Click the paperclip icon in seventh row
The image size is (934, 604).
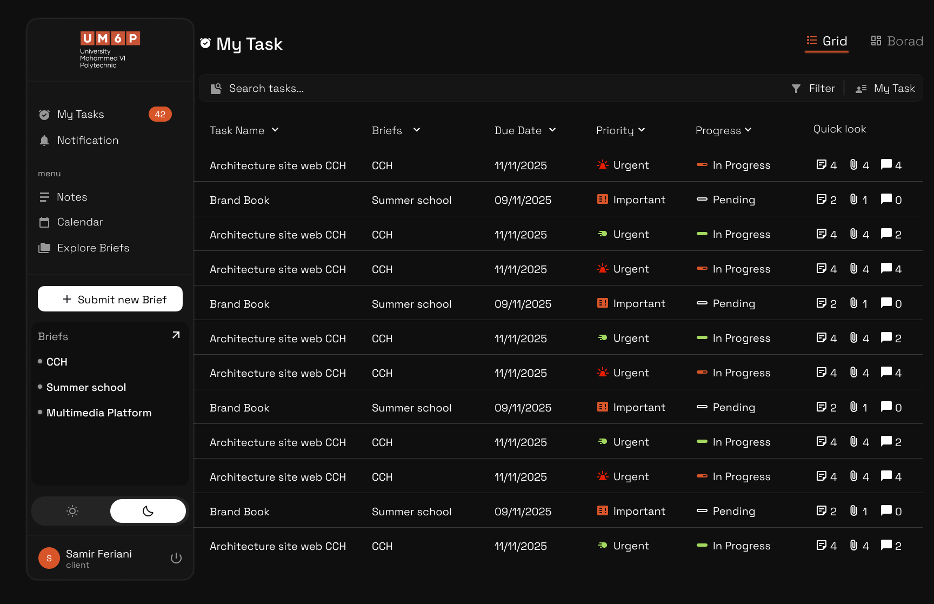click(853, 372)
